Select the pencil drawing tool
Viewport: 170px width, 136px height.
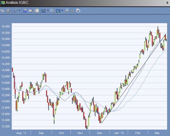pyautogui.click(x=15, y=11)
